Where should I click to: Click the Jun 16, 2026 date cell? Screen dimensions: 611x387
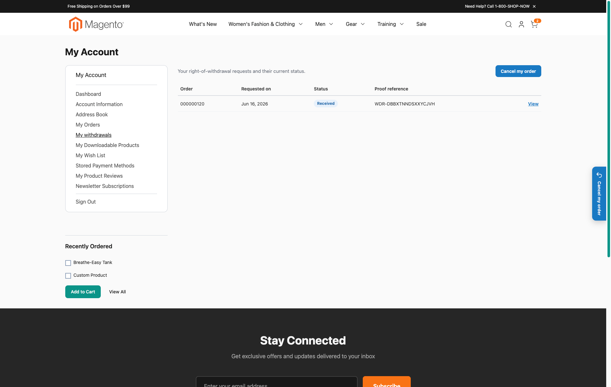tap(255, 104)
